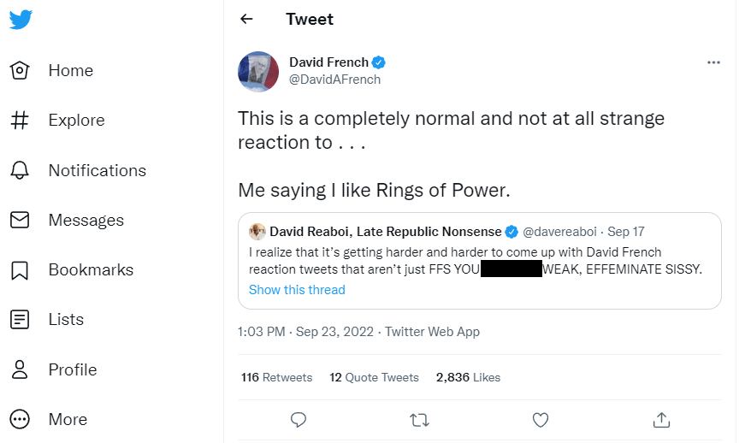
Task: Click the share upload icon
Action: 660,420
